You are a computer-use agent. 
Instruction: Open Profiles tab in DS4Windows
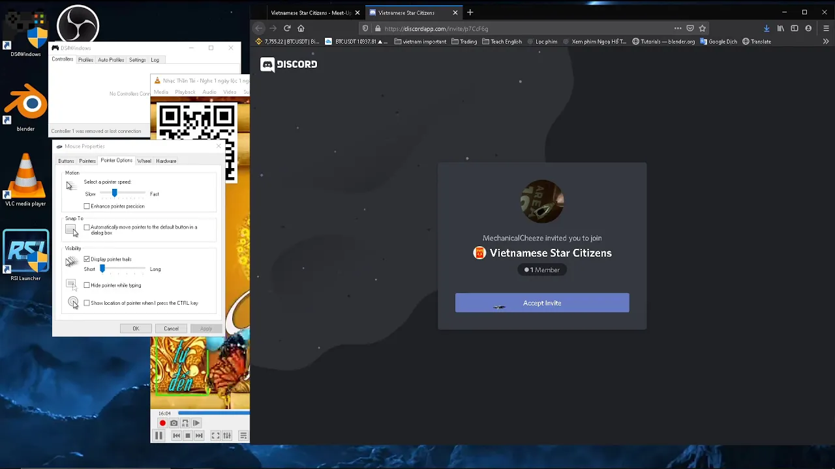[85, 60]
